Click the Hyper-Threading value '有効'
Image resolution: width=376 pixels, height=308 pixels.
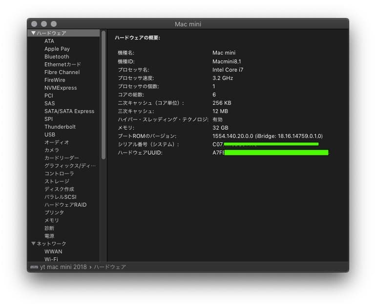(x=217, y=119)
